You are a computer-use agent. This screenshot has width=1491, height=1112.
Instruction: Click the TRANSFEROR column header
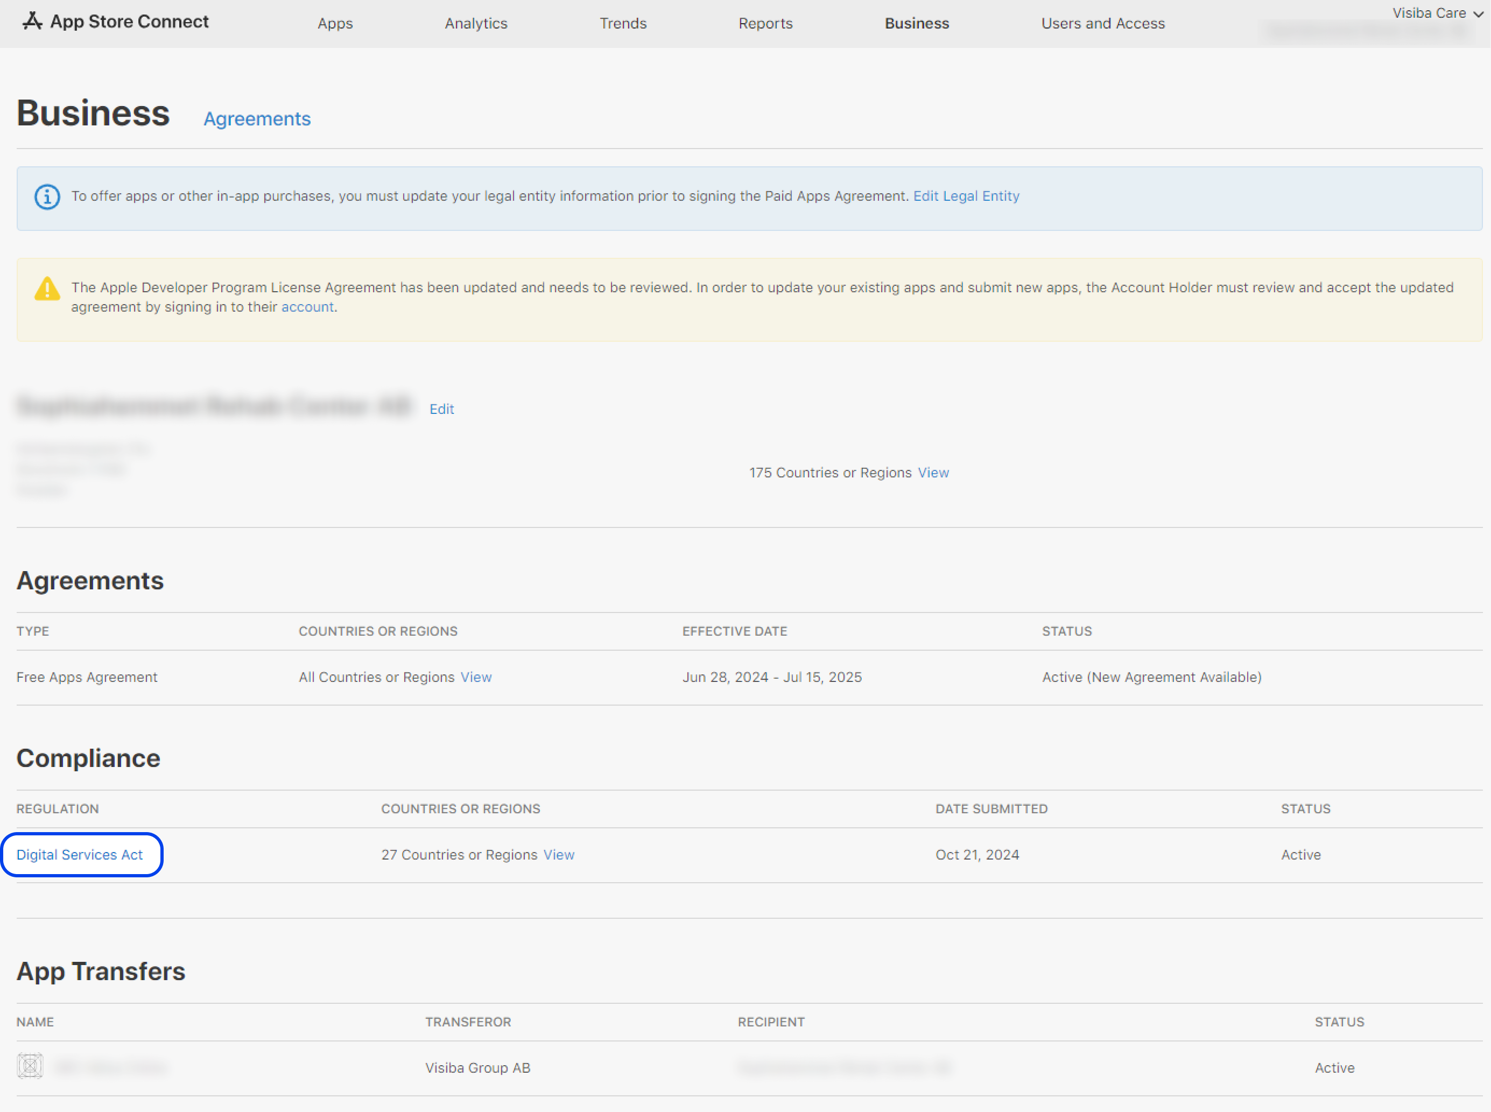468,1022
